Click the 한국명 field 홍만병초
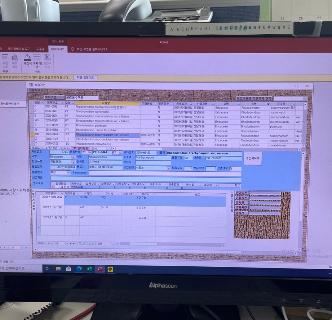This screenshot has width=332, height=320. [x=105, y=162]
